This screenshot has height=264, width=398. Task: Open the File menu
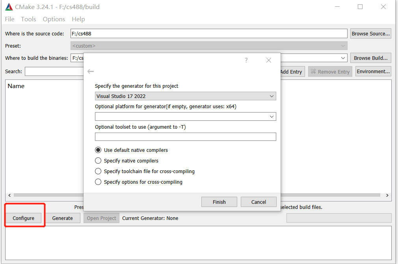coord(9,19)
